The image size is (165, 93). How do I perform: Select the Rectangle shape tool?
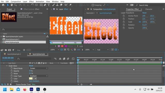click(x=41, y=5)
